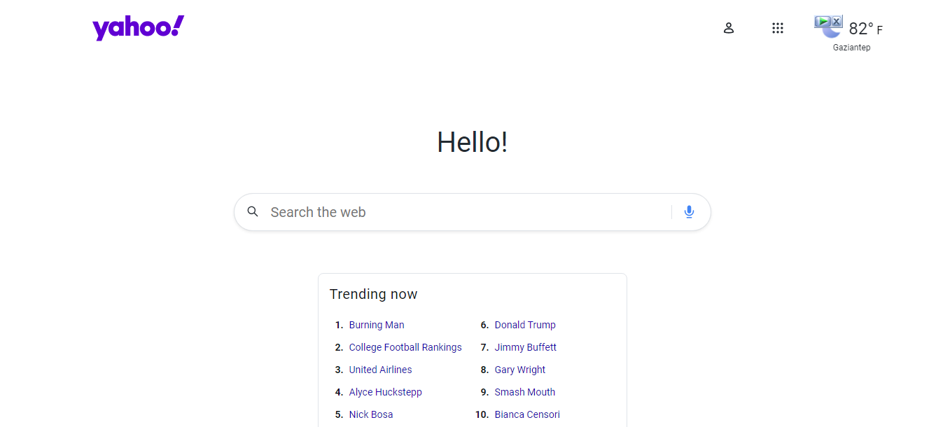Click the Trending now heading

pyautogui.click(x=373, y=294)
